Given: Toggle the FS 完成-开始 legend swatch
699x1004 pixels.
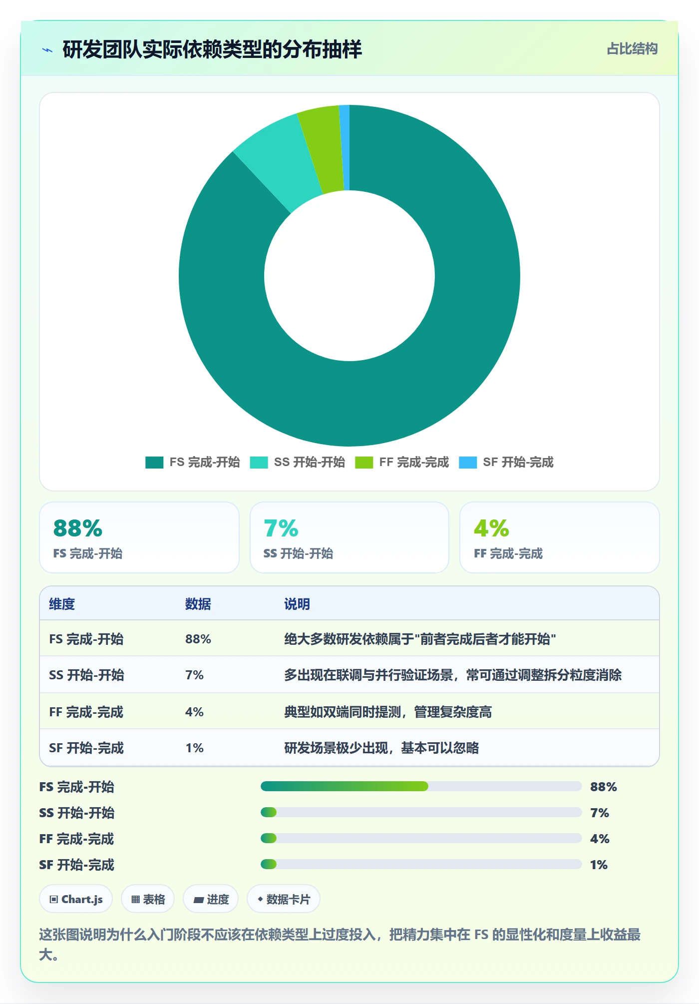Looking at the screenshot, I should 154,463.
